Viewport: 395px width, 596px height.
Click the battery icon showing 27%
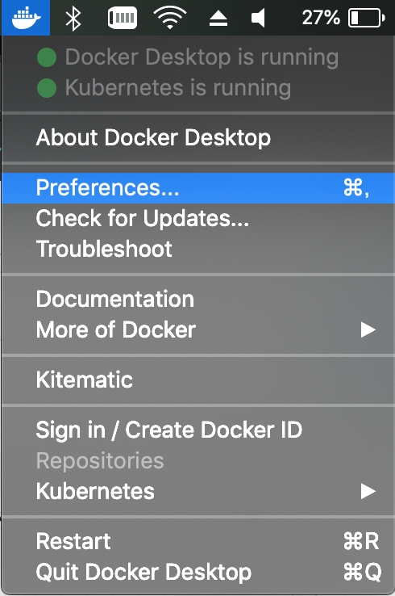tap(367, 18)
